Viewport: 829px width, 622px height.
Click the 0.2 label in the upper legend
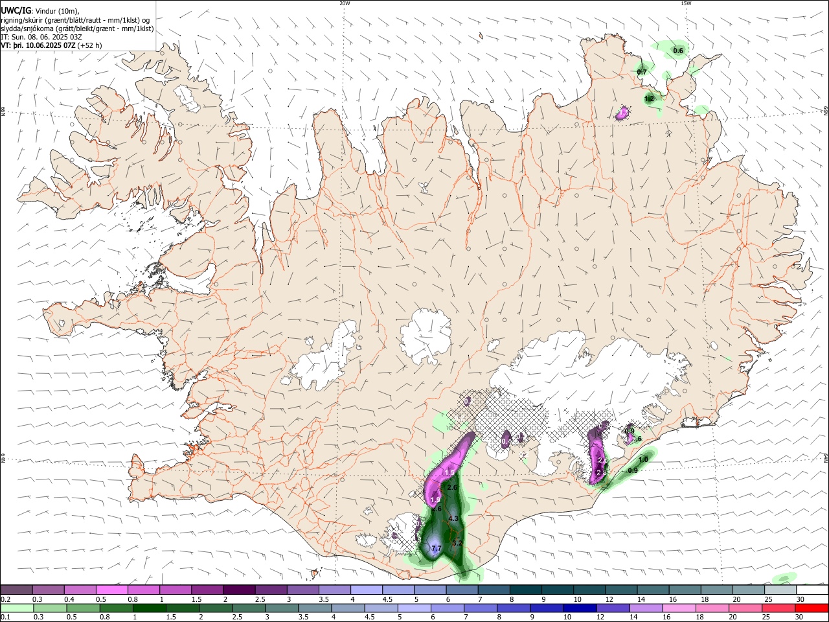click(5, 599)
